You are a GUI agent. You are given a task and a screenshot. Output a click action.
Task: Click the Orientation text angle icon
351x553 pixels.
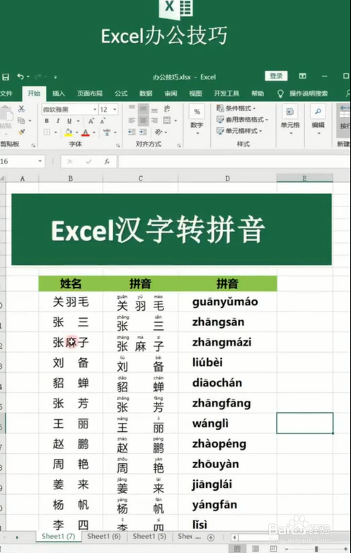[159, 132]
